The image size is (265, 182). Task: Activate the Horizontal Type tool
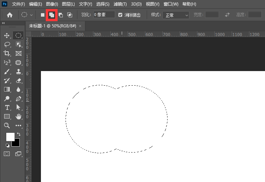tap(7, 107)
